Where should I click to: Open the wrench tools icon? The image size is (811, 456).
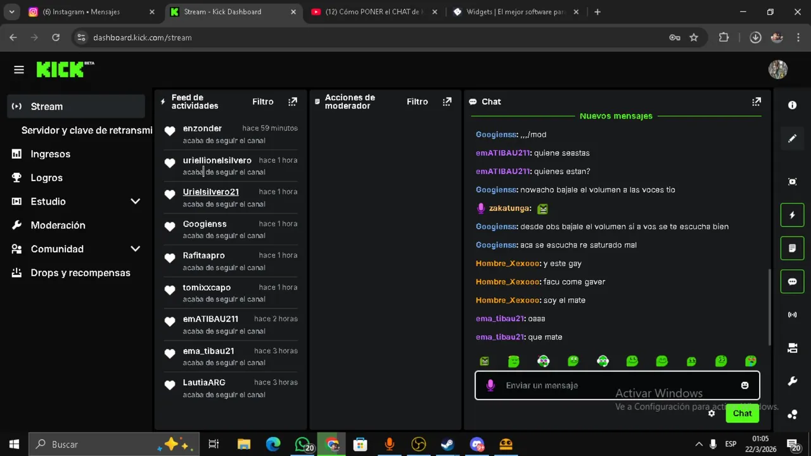pos(792,381)
